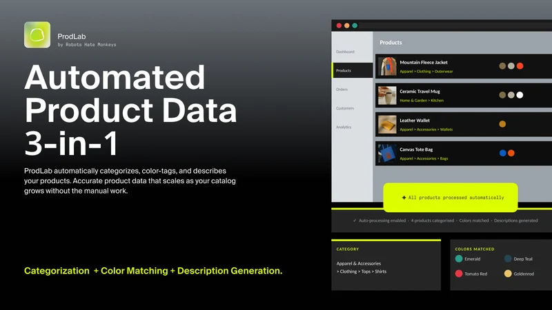This screenshot has height=310, width=552.
Task: Click the COLORS MATCHED panel heading
Action: tap(475, 249)
